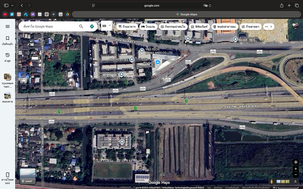Viewport: 303px width, 189px height.
Task: Select the Restaurants (ร้านอาหาร) category chip
Action: (127, 27)
